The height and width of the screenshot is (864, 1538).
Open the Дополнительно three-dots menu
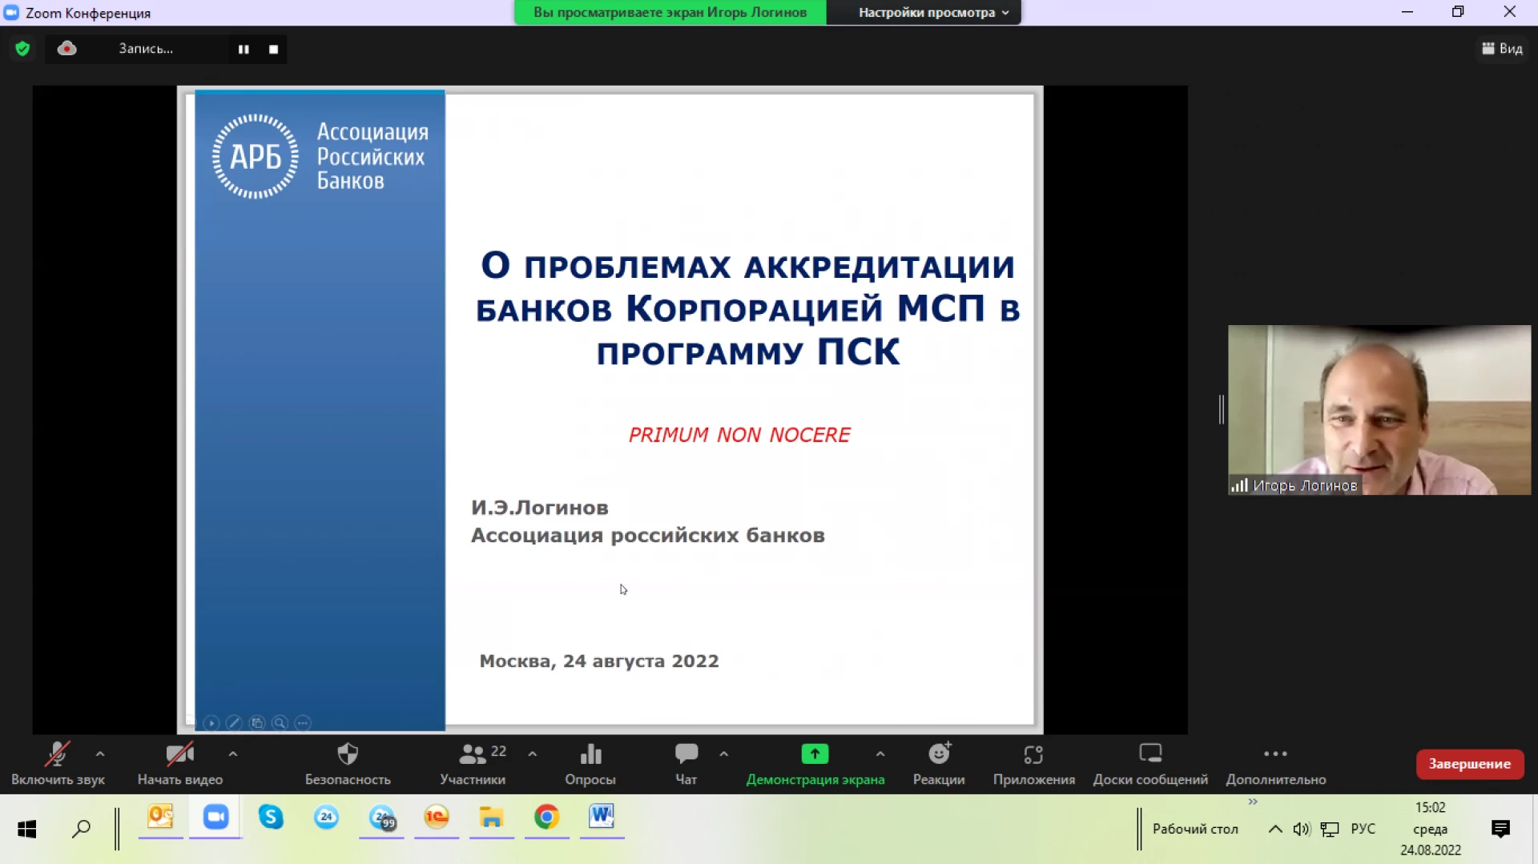[1275, 763]
